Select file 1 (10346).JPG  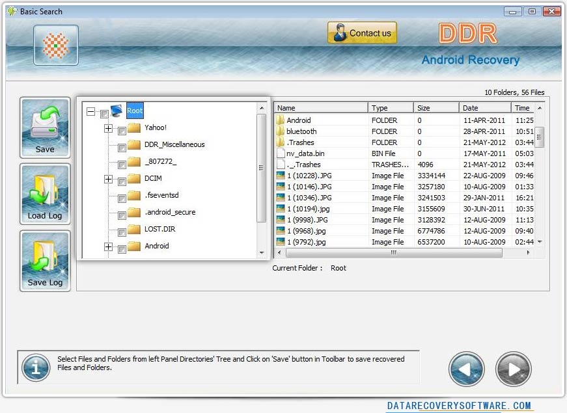click(404, 198)
